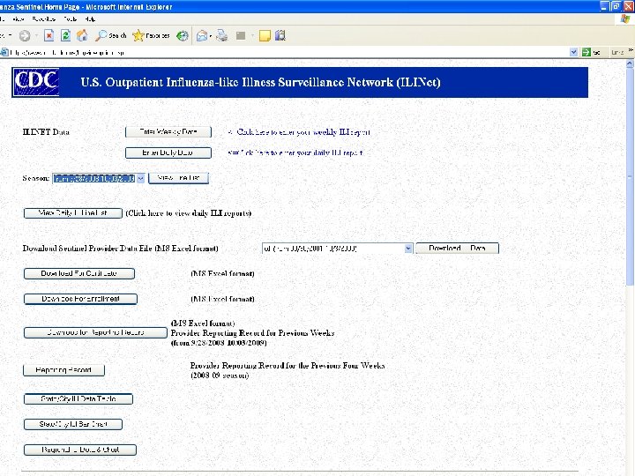Click the page icon in the address bar
Viewport: 635px width, 476px height.
point(4,52)
